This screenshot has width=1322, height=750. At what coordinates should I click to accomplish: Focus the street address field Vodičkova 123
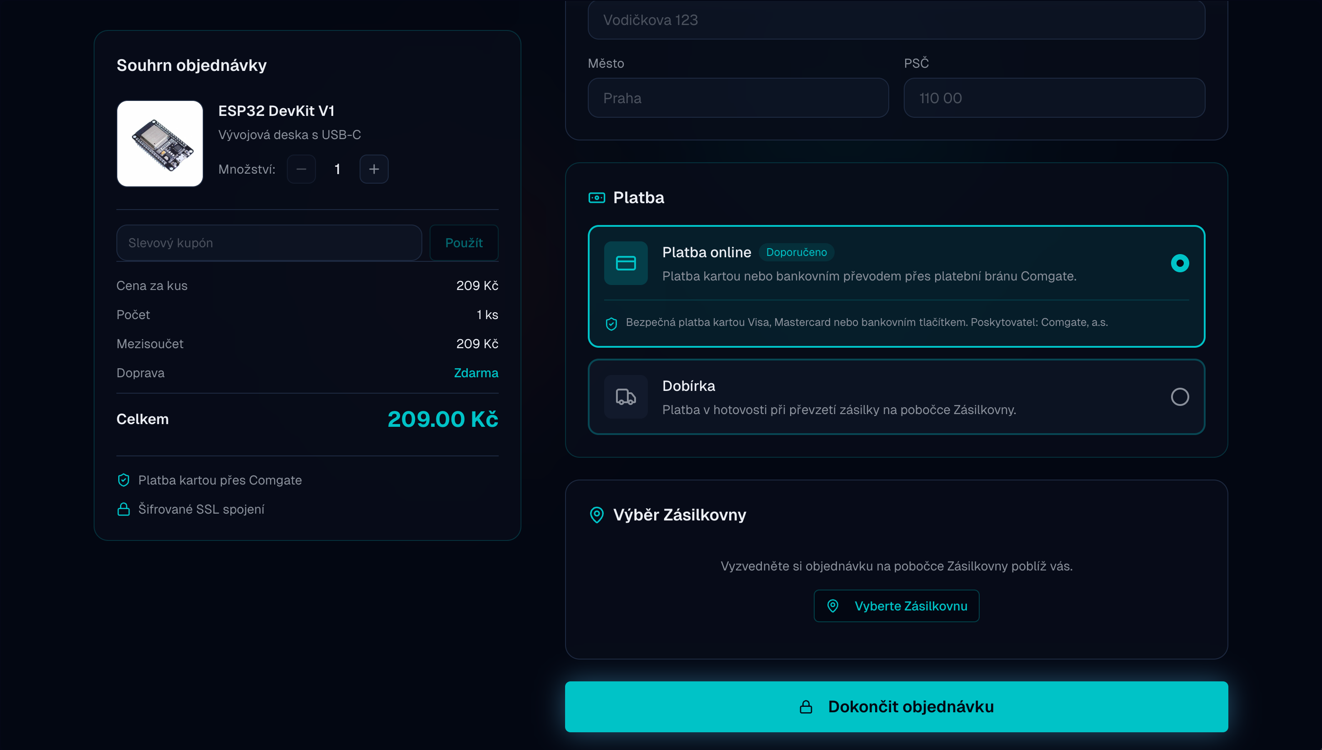896,20
